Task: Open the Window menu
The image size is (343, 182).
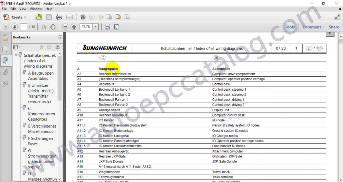Action: [x=36, y=9]
